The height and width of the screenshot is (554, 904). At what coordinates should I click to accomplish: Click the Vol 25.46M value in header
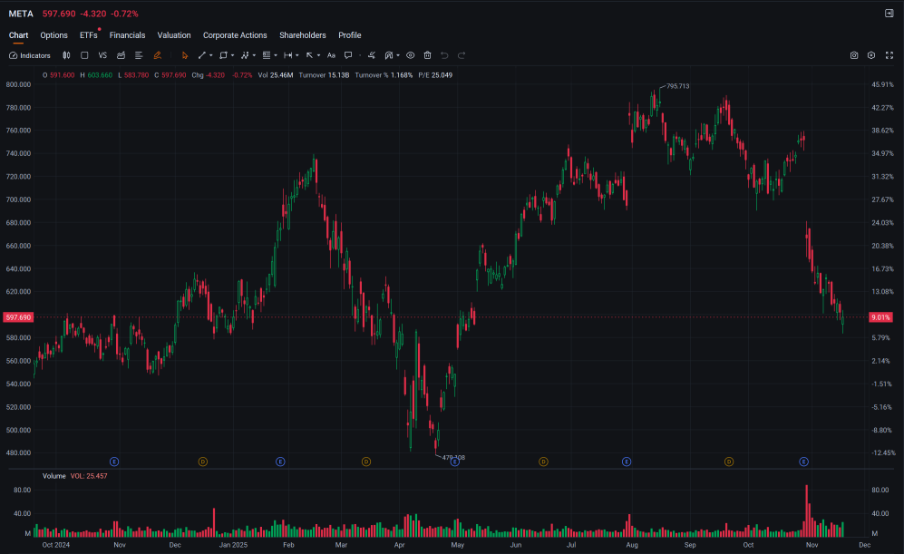tap(276, 75)
